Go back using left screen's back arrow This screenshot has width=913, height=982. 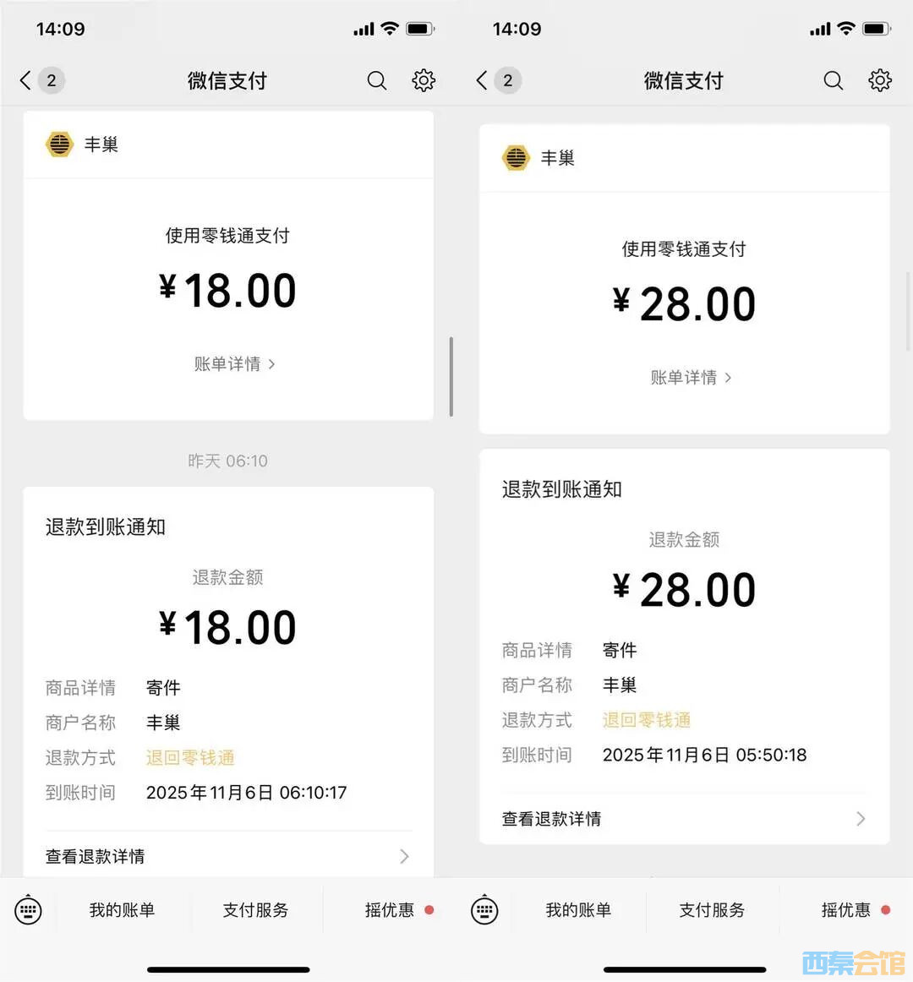pyautogui.click(x=25, y=80)
